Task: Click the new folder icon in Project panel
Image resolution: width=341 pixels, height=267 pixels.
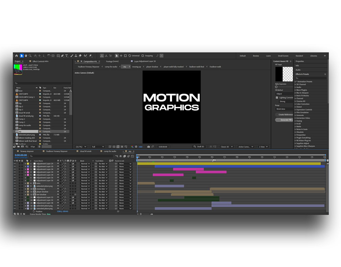Action: pyautogui.click(x=18, y=147)
